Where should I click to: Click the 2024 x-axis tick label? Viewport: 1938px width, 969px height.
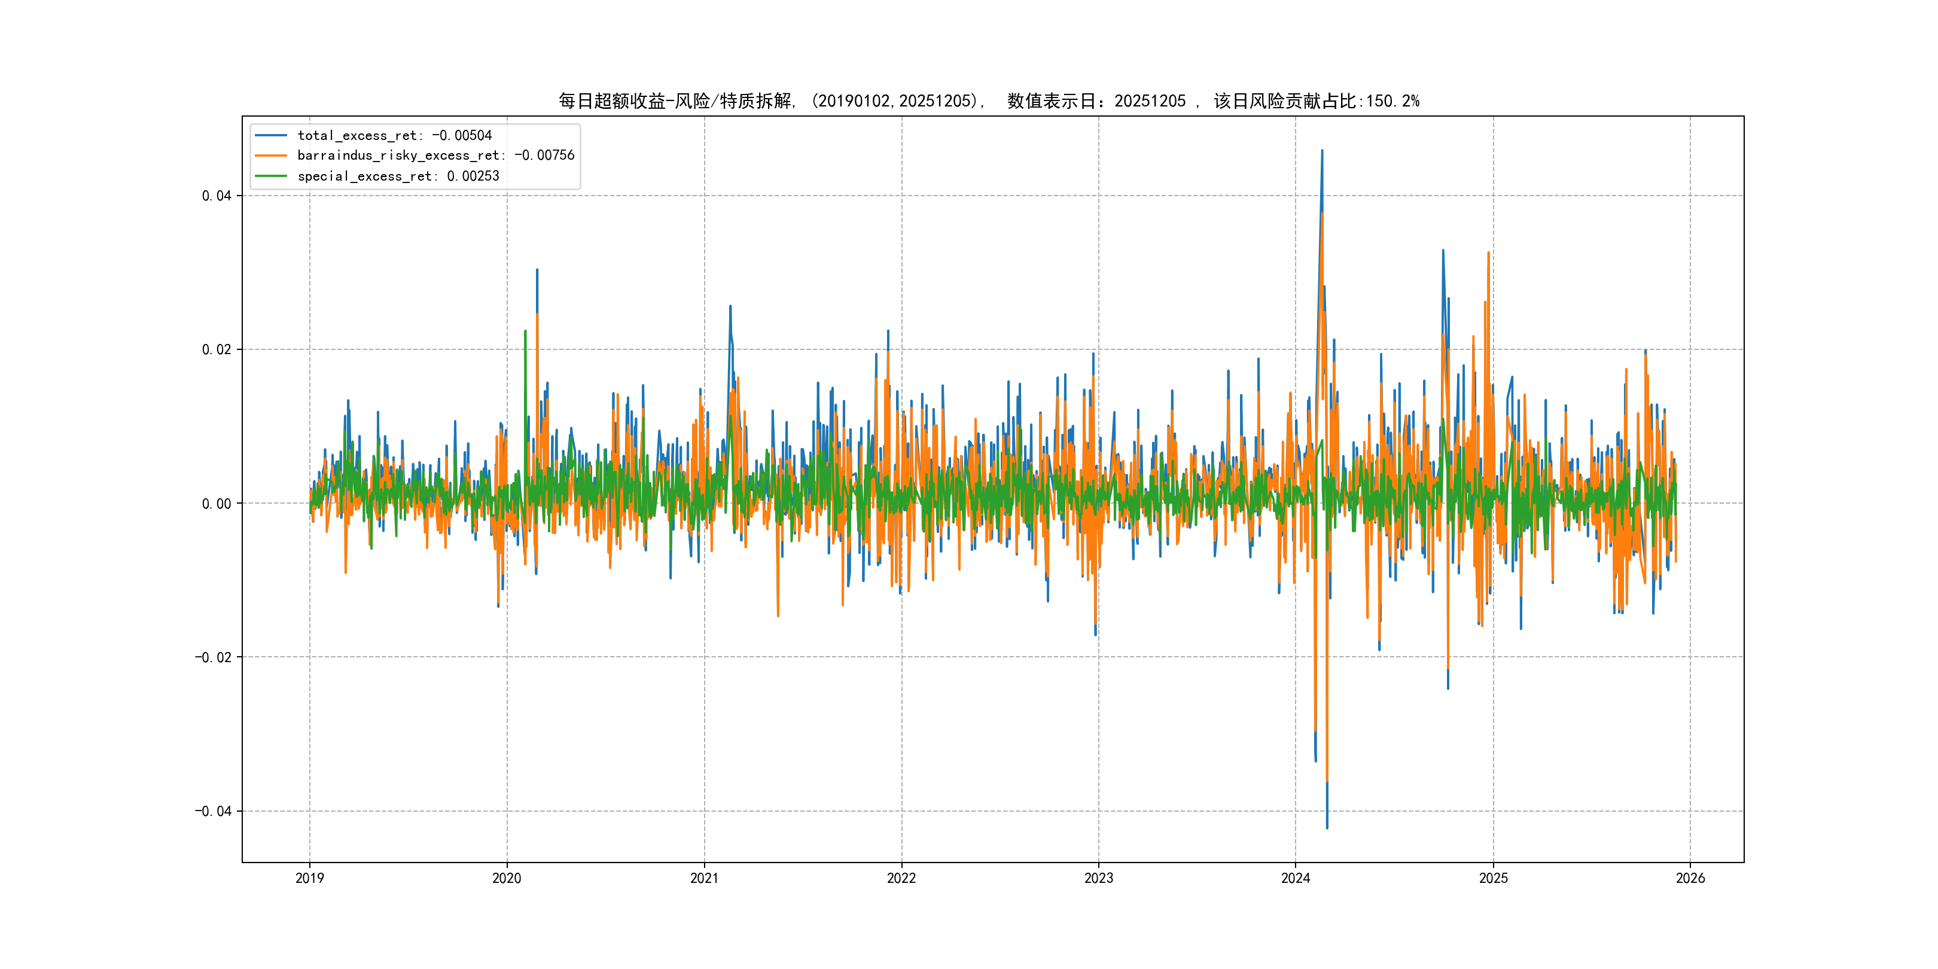coord(1296,878)
